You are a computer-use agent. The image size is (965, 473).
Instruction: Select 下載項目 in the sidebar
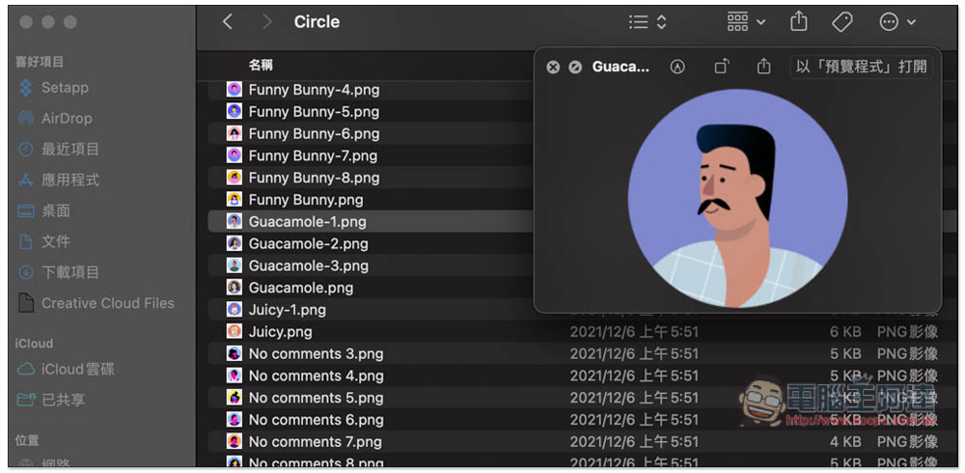(x=69, y=272)
